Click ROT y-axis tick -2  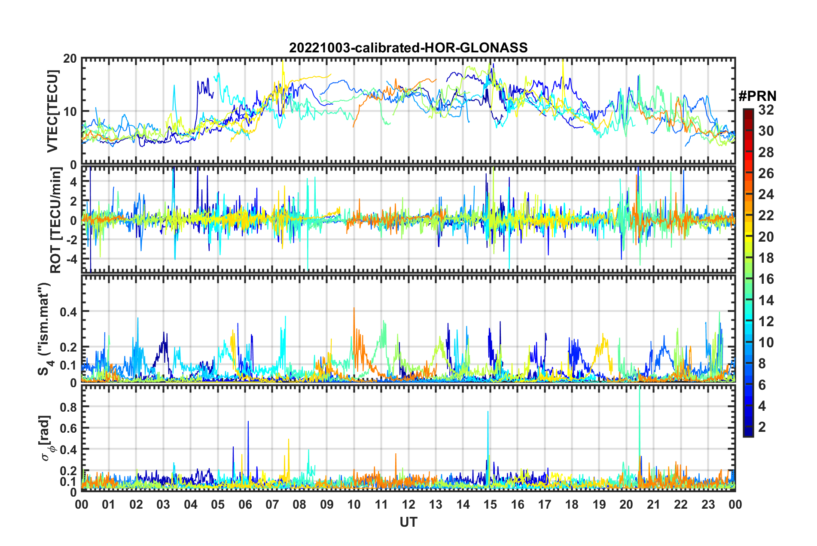[x=71, y=240]
